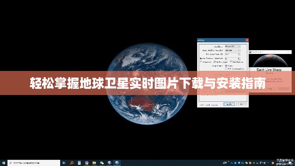Open Task View from the taskbar
Image resolution: width=295 pixels, height=166 pixels.
tap(64, 163)
